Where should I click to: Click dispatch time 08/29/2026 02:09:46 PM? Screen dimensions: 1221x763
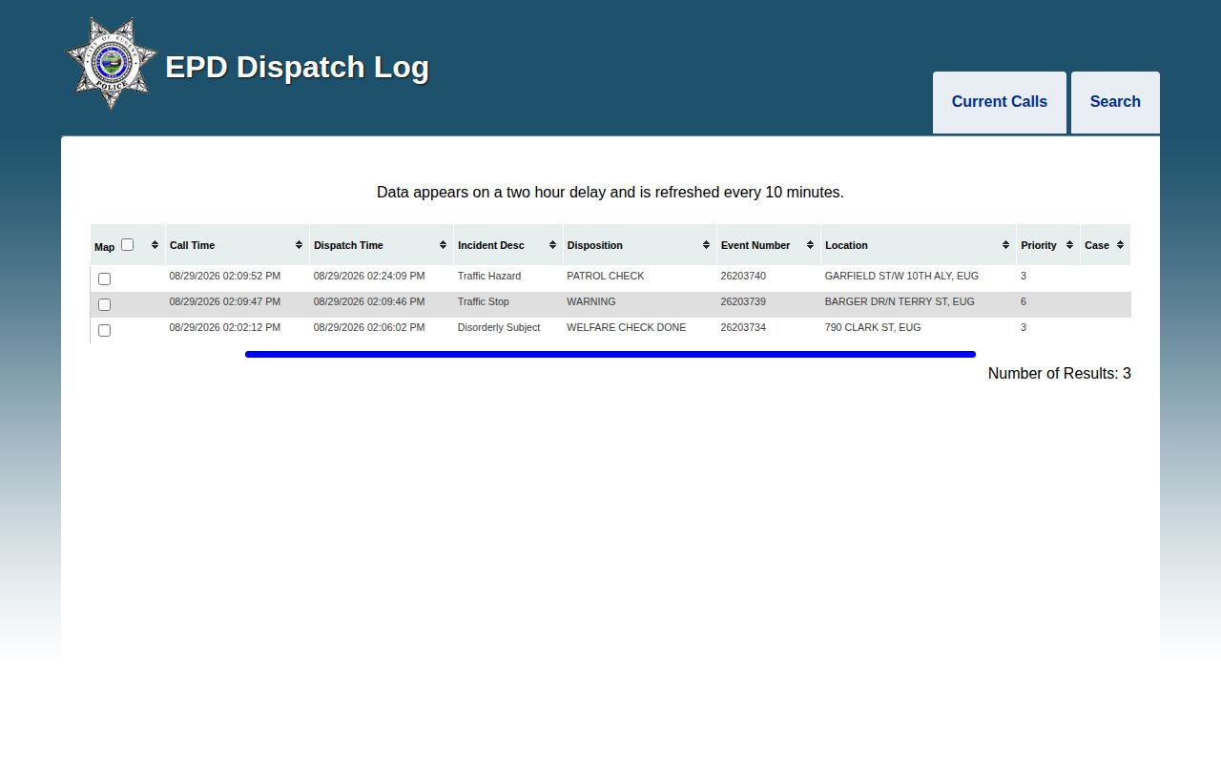pyautogui.click(x=369, y=301)
